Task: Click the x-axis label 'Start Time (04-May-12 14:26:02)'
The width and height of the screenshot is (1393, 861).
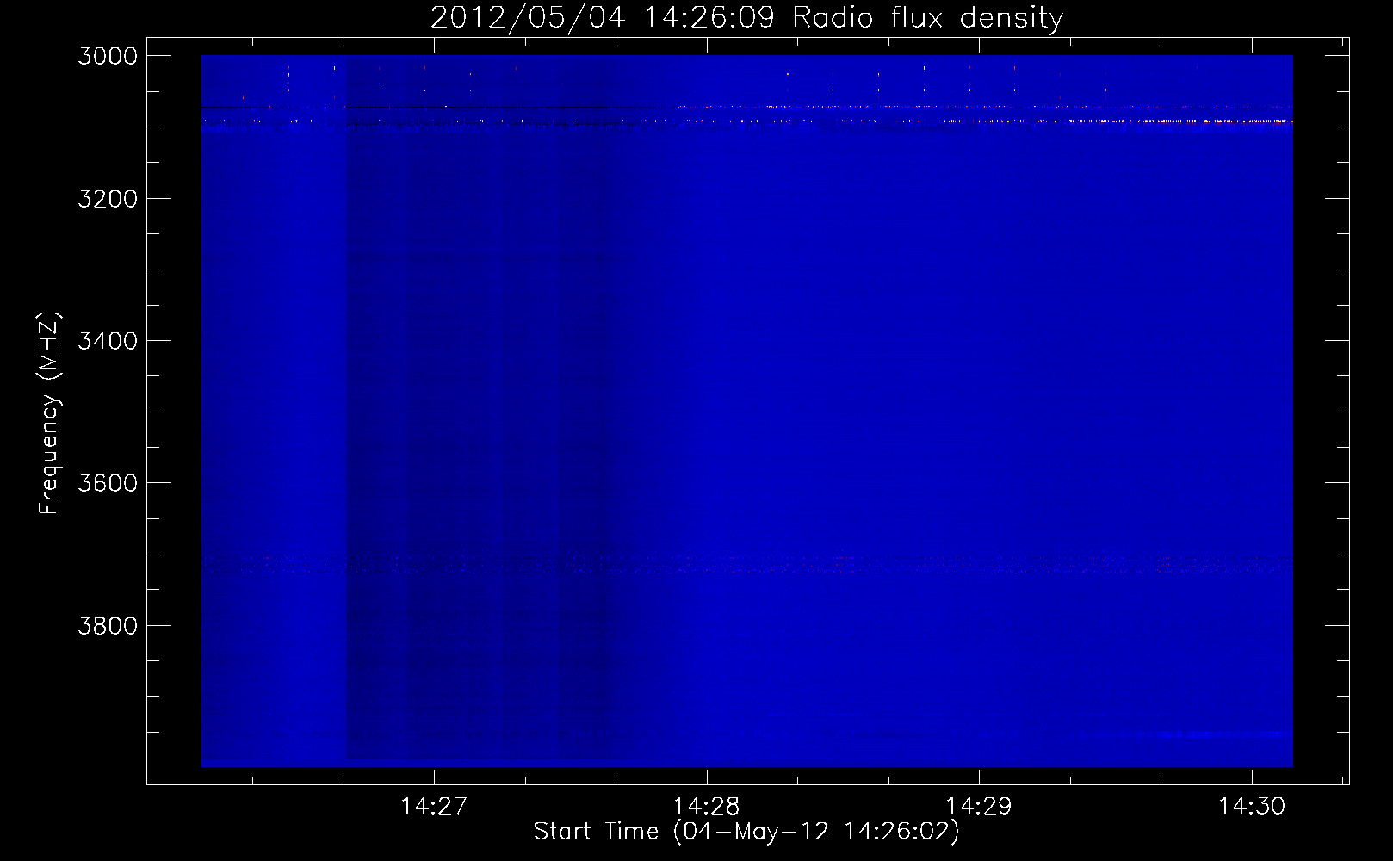Action: point(746,832)
